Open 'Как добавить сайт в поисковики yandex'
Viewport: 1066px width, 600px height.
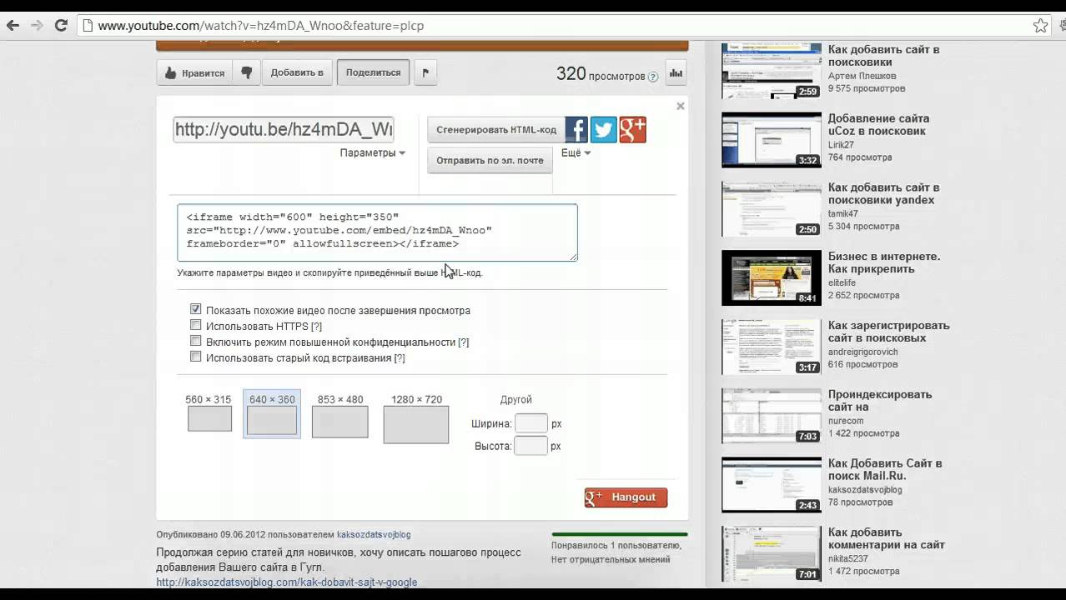(x=883, y=194)
